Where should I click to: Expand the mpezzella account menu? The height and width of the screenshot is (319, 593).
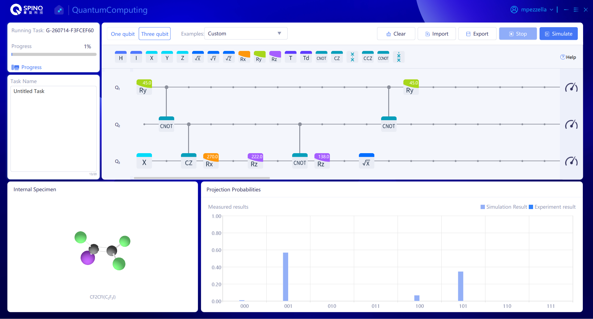[x=532, y=10]
